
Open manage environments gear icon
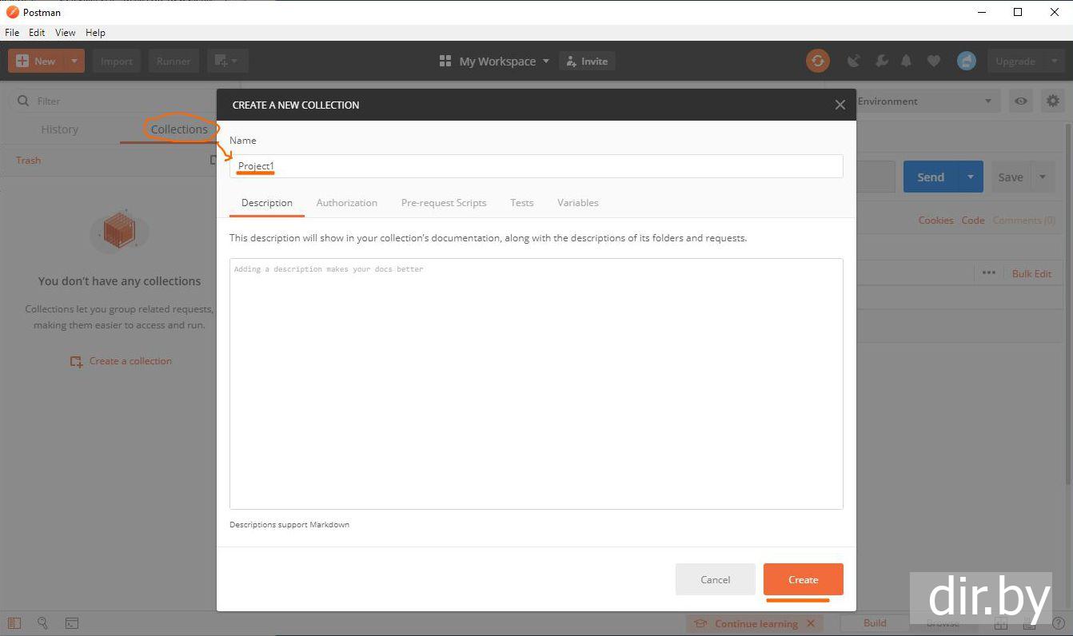point(1053,101)
